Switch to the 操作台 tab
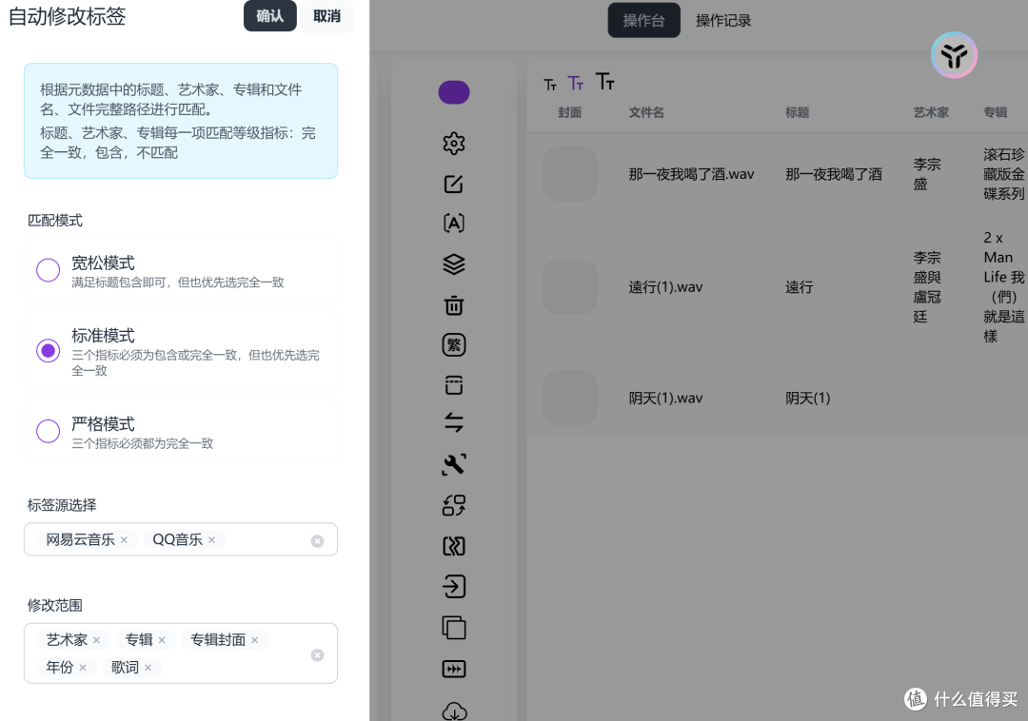This screenshot has width=1028, height=721. point(643,20)
